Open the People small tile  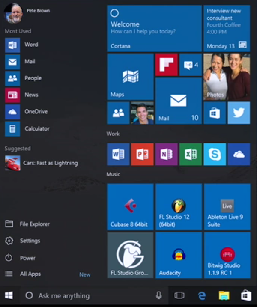118,113
